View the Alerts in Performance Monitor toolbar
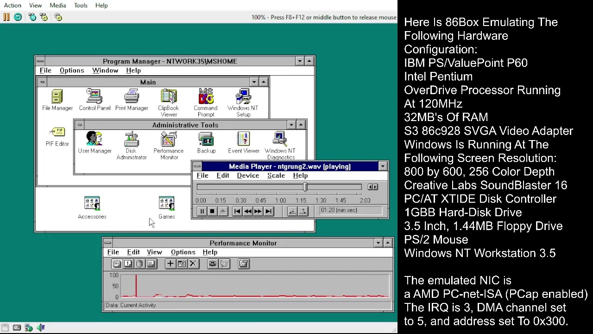Image resolution: width=593 pixels, height=334 pixels. coord(128,264)
